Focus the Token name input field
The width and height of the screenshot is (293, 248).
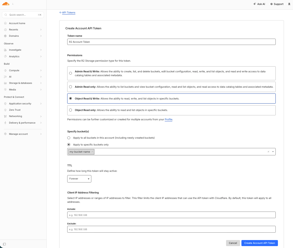[171, 42]
